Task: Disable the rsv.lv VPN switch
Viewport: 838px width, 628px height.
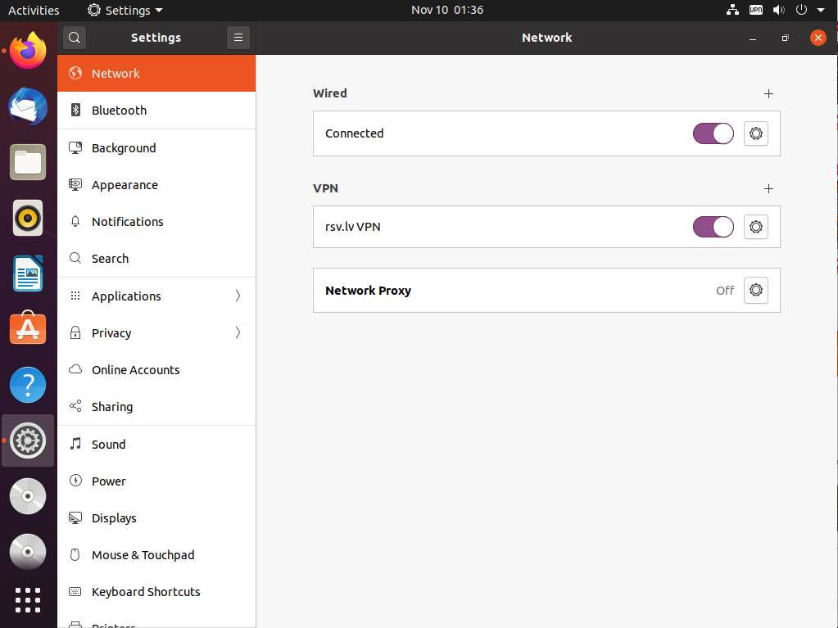Action: (713, 227)
